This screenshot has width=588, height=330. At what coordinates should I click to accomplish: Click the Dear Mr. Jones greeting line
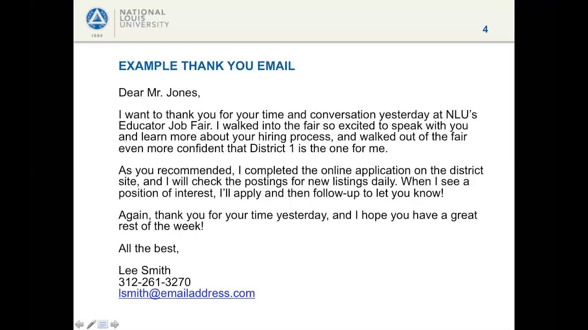point(159,93)
